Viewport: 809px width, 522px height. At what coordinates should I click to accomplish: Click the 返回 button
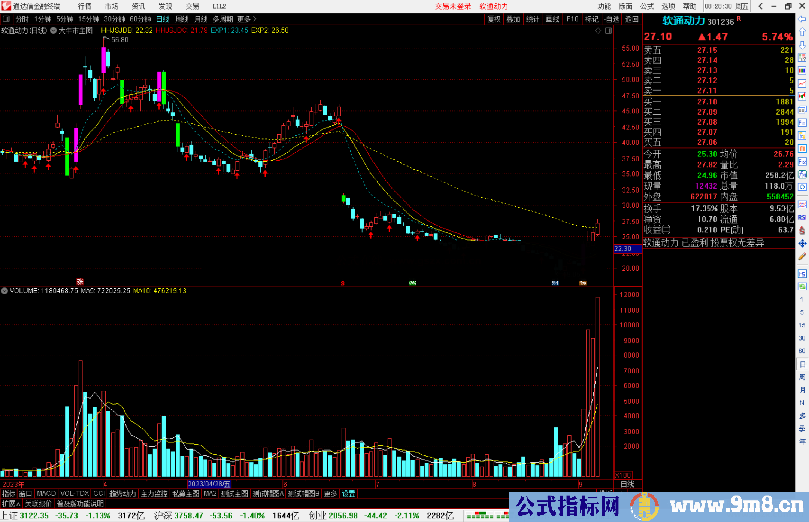[632, 19]
